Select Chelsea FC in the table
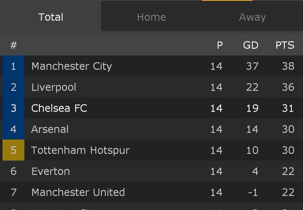The image size is (303, 210). click(x=59, y=108)
